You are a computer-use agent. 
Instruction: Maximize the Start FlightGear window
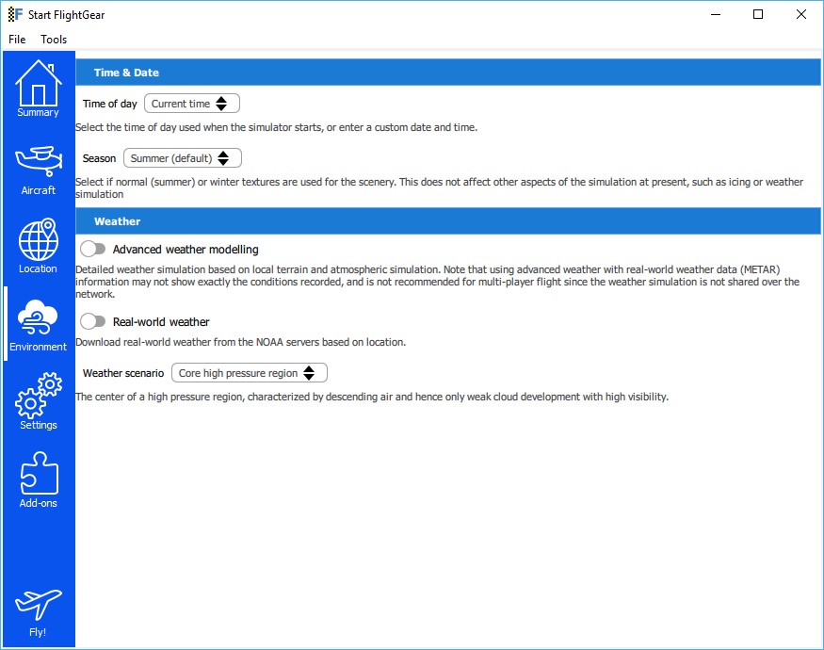[x=758, y=14]
